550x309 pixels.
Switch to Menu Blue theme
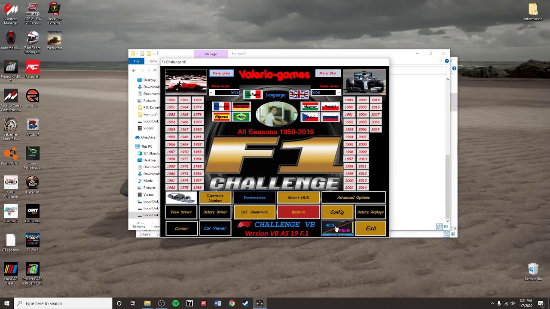click(328, 73)
